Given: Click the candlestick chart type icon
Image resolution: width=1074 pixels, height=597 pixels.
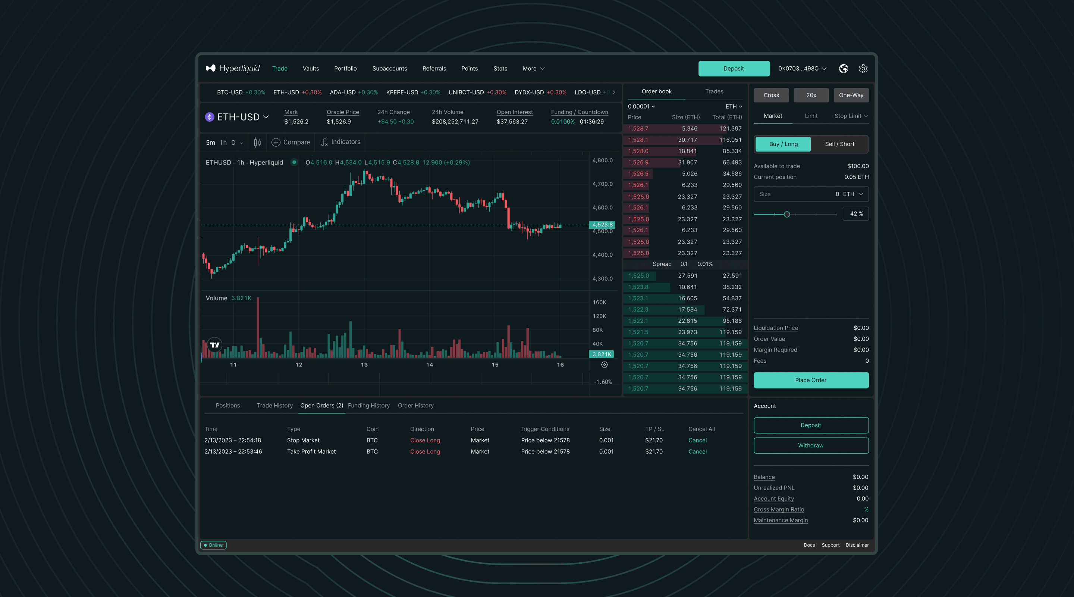Looking at the screenshot, I should coord(257,142).
